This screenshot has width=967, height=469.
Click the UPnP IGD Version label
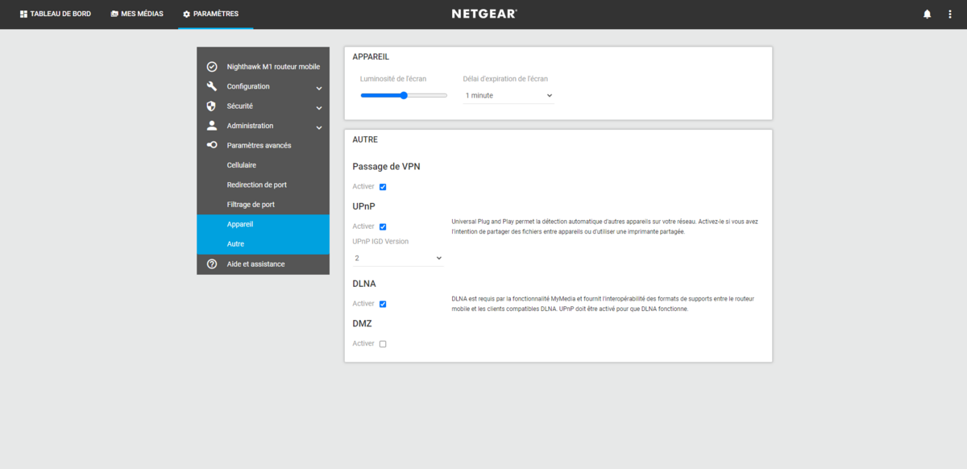380,241
